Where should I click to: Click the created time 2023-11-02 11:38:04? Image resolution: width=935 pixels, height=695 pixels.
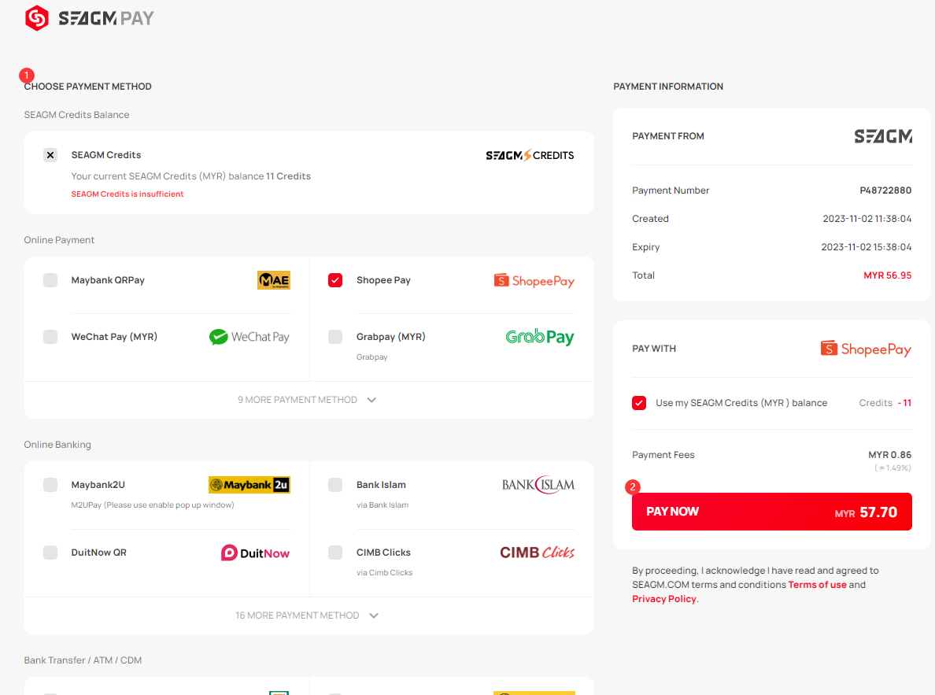coord(867,219)
